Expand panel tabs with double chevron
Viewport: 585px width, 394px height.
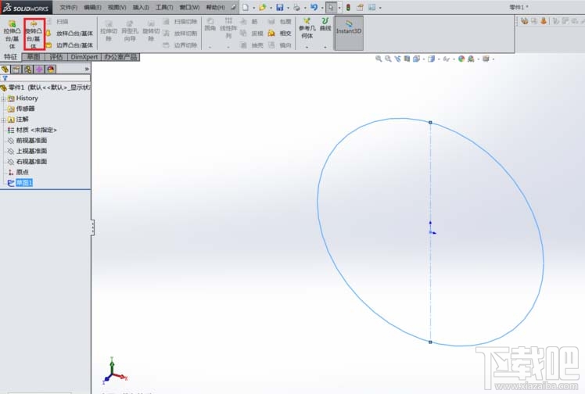[x=87, y=69]
